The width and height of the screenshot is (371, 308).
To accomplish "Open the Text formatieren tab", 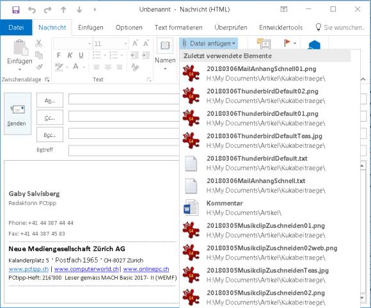I will pos(178,28).
